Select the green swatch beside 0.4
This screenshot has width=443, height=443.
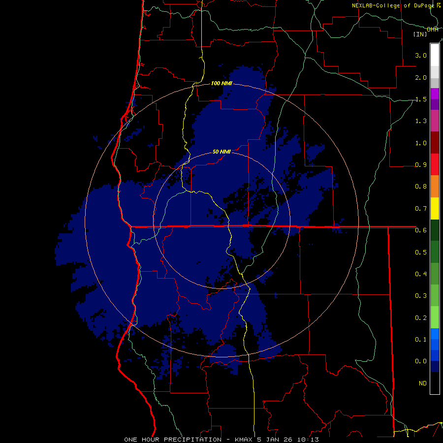click(x=435, y=274)
